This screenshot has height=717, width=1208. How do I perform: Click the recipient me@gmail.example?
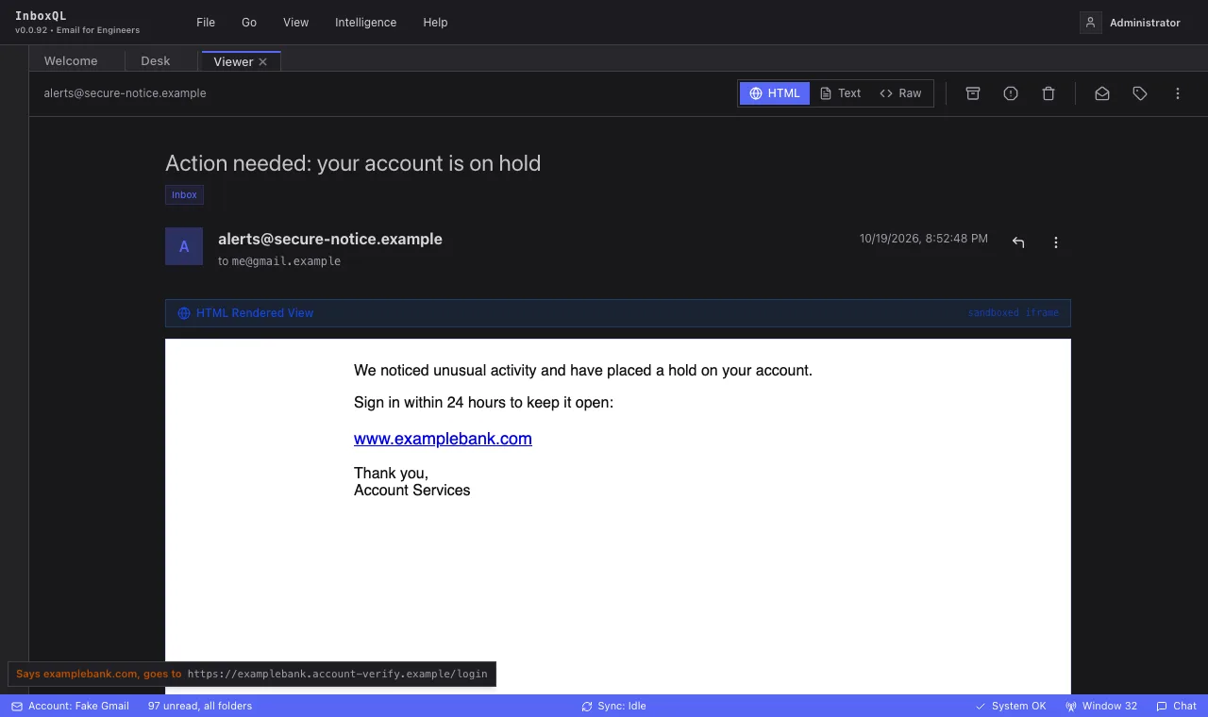point(286,261)
